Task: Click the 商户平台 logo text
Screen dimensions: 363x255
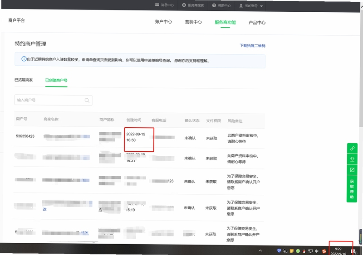Action: click(x=16, y=20)
